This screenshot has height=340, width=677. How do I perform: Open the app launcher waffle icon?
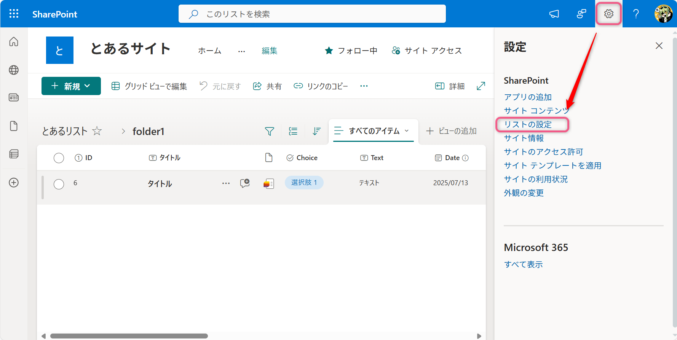click(x=14, y=14)
